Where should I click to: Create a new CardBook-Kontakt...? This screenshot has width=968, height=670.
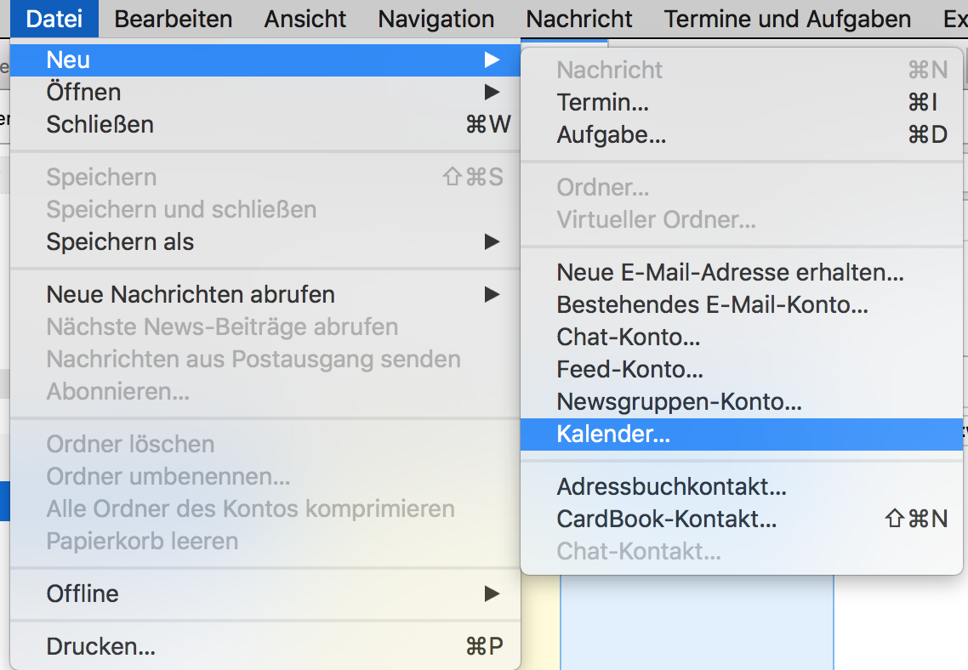click(666, 520)
